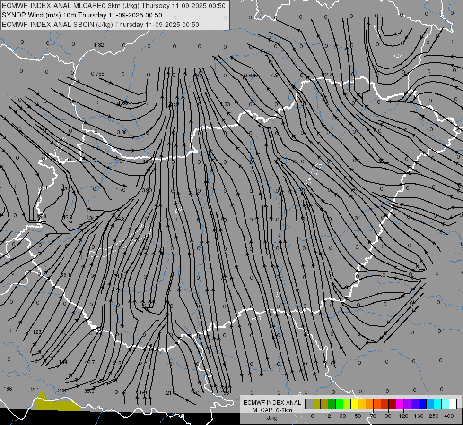Screen dimensions: 463x425
Task: Click the map value 4.94
Action: [276, 75]
